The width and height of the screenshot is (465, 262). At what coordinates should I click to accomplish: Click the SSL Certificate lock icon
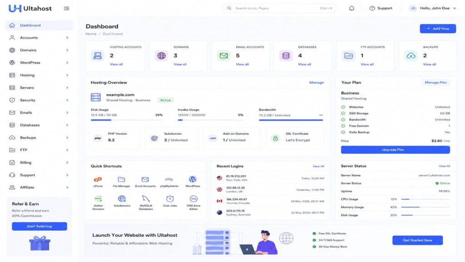pos(275,138)
